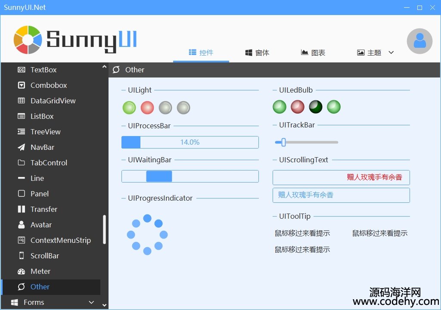Viewport: 441px width, 310px height.
Task: Click the Other loop icon in sidebar
Action: [22, 287]
